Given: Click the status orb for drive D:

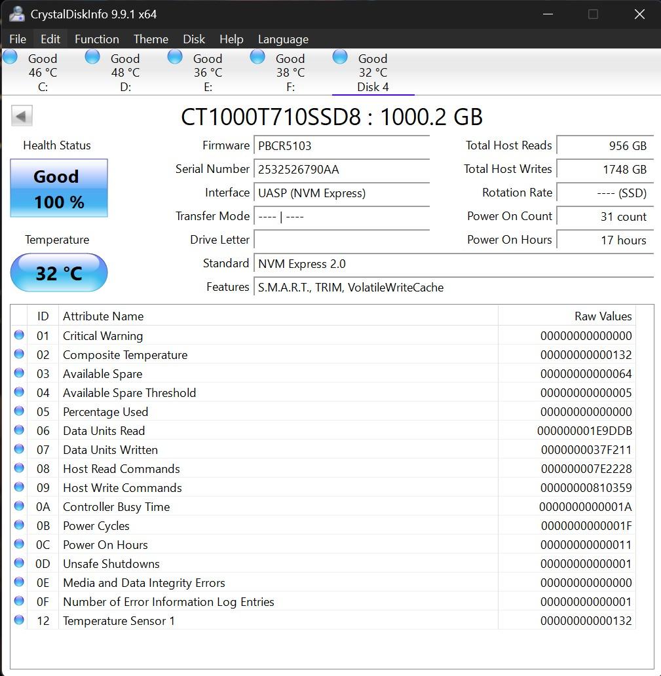Looking at the screenshot, I should [92, 56].
